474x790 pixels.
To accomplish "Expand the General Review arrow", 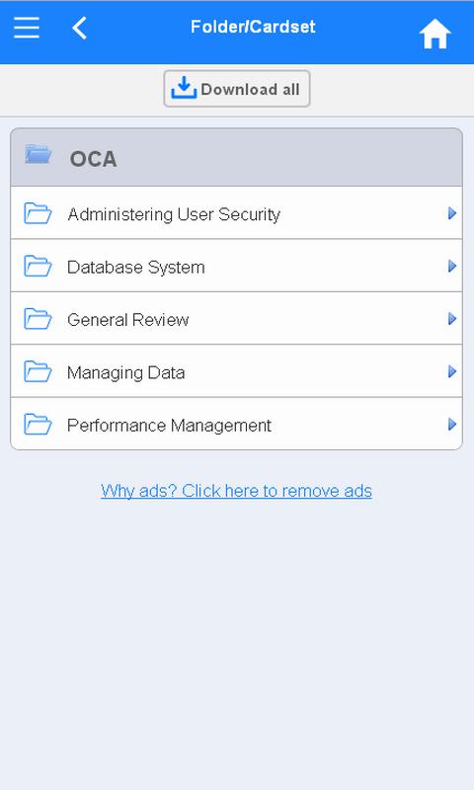I will [452, 319].
